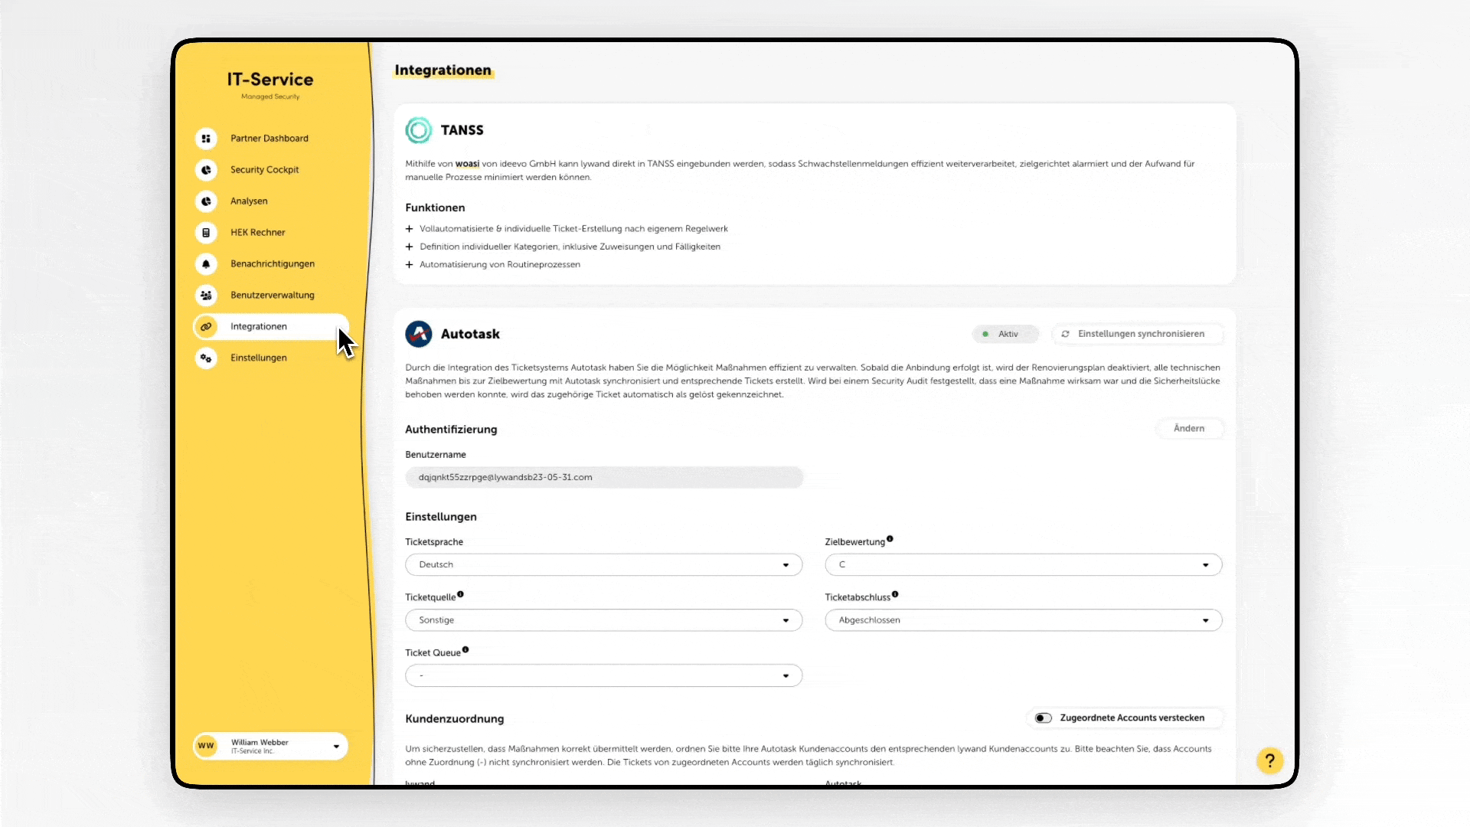The image size is (1470, 827).
Task: Click the woasi link in TANSS description
Action: pos(467,164)
